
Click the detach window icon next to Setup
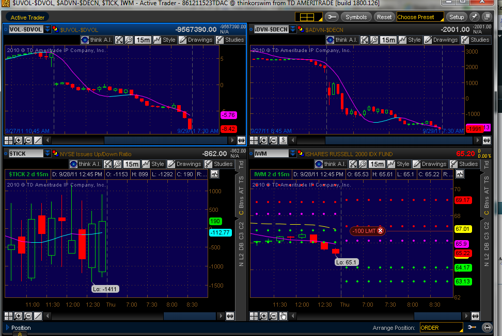487,17
